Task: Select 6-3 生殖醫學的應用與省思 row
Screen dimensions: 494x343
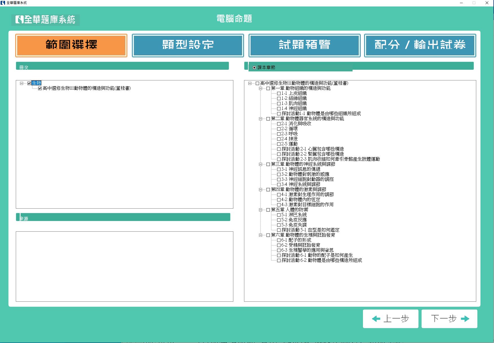Action: 307,250
